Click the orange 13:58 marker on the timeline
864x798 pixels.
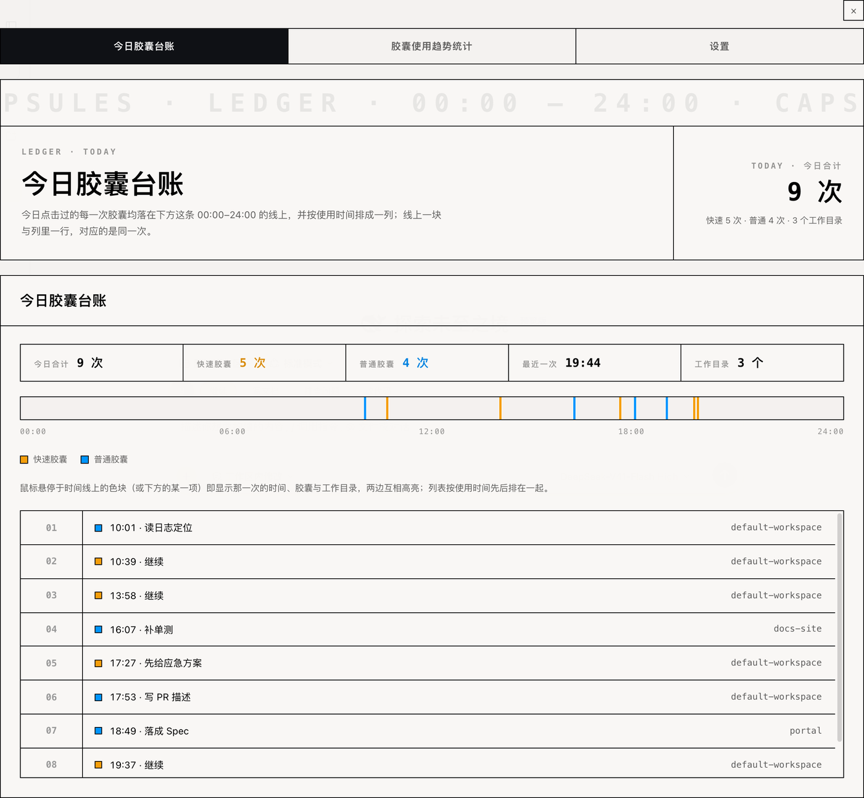point(501,409)
